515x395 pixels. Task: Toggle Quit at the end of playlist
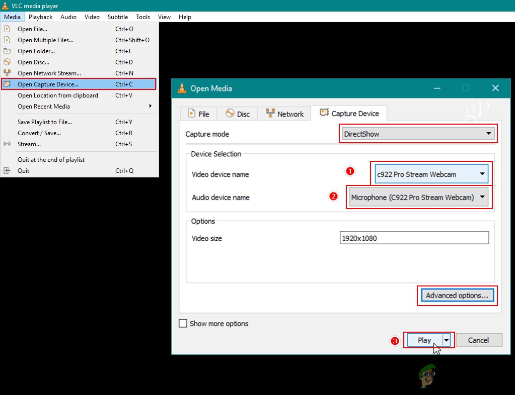pyautogui.click(x=79, y=160)
